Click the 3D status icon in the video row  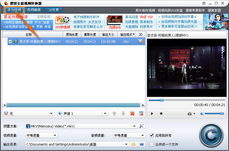pyautogui.click(x=141, y=41)
